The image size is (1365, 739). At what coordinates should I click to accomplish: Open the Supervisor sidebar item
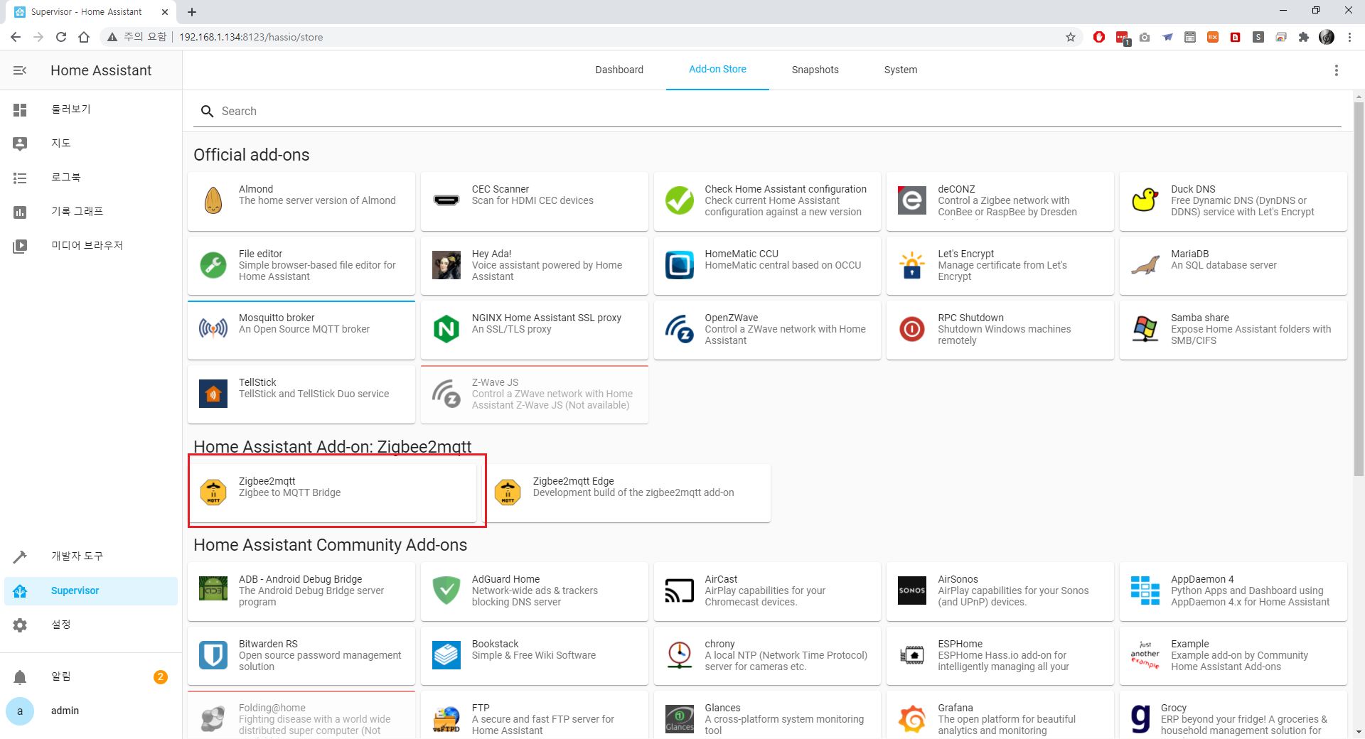tap(91, 591)
